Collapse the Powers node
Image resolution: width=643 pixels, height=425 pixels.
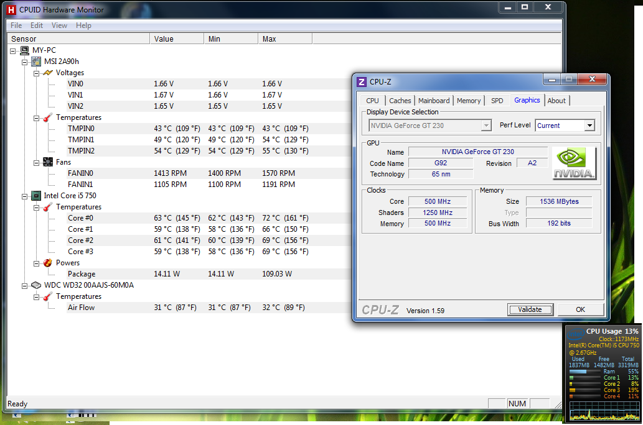(x=37, y=263)
